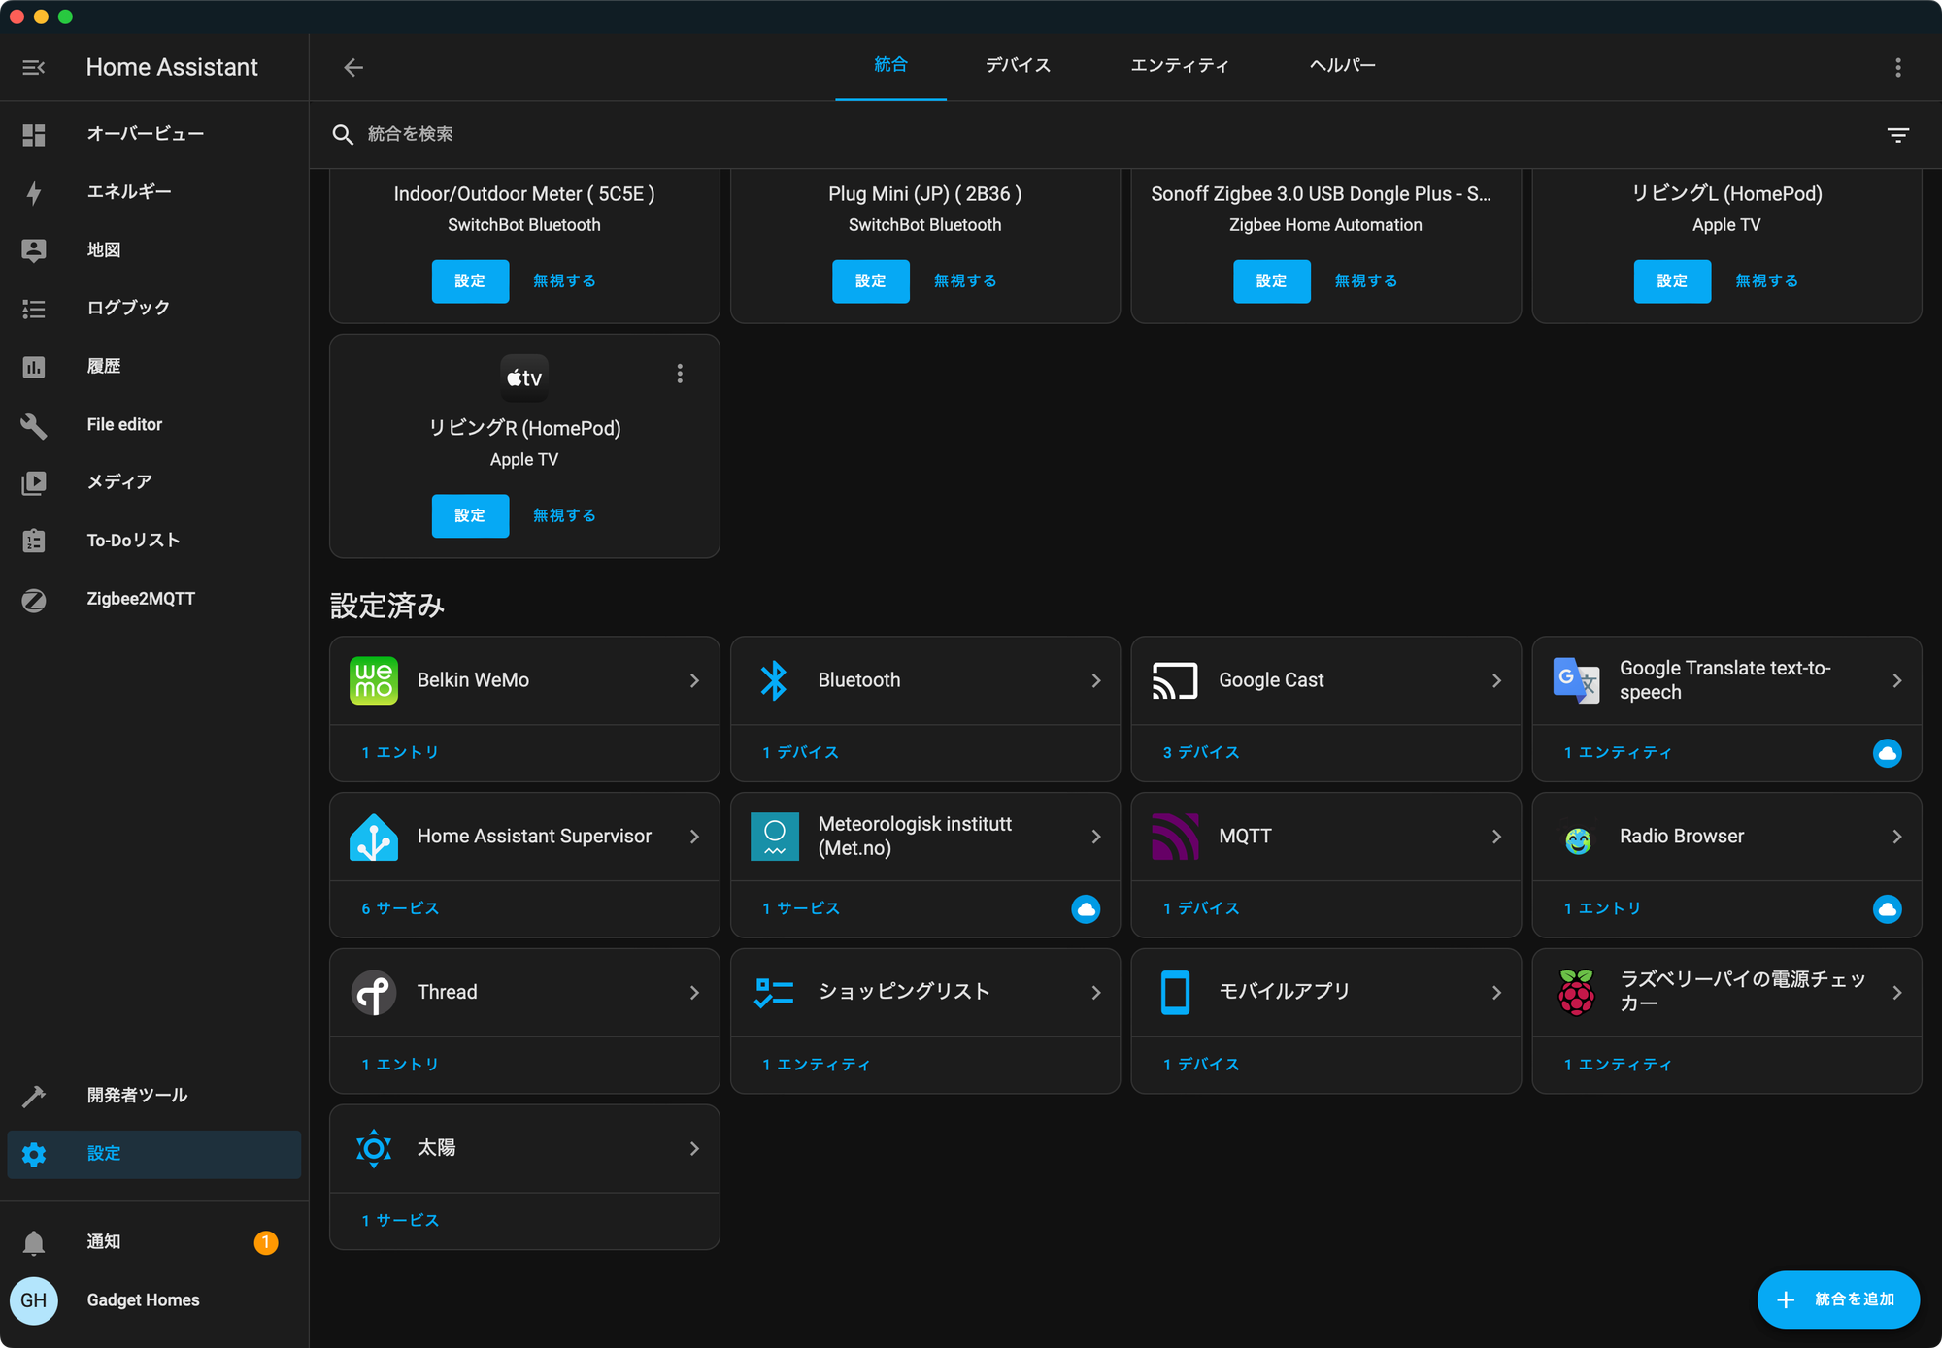Switch to the エンティティ tab

click(x=1179, y=65)
